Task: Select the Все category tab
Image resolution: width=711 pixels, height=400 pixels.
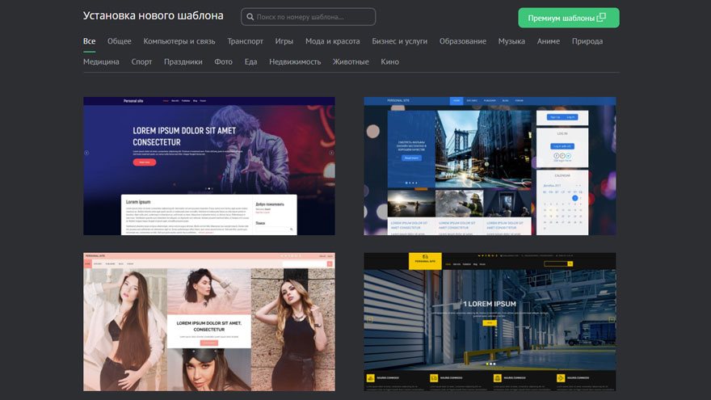Action: (x=89, y=41)
